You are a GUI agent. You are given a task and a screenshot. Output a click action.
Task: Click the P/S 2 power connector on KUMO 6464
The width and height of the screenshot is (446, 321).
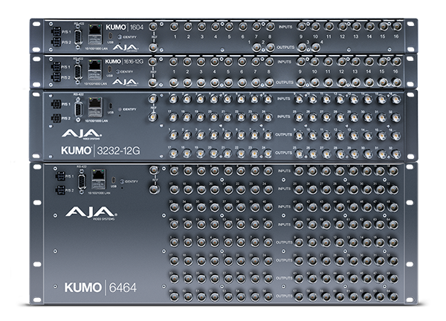pos(60,190)
